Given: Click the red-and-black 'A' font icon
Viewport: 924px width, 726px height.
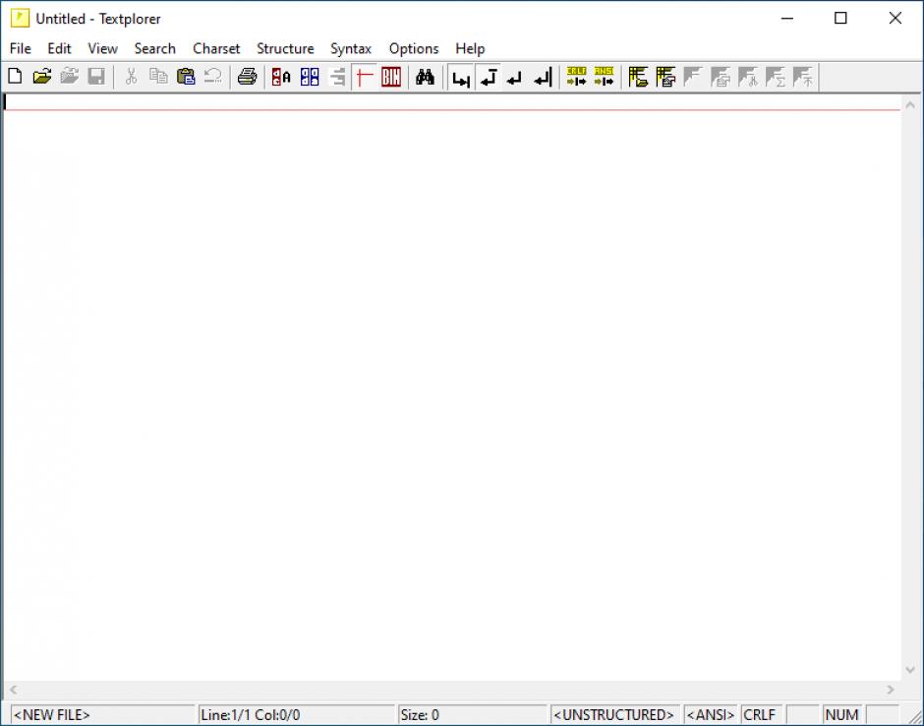Looking at the screenshot, I should [x=282, y=77].
